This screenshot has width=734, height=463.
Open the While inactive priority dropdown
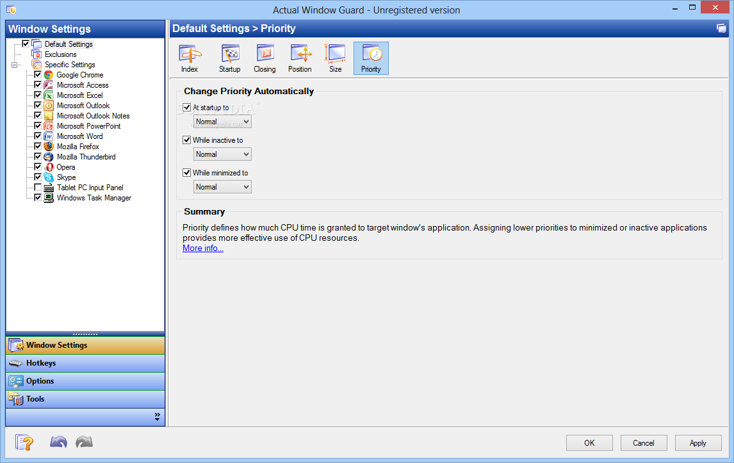(222, 154)
